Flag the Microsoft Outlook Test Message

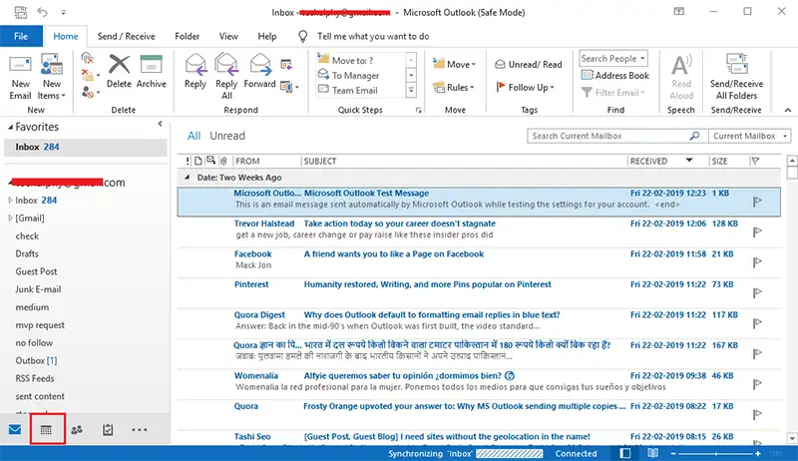coord(757,202)
